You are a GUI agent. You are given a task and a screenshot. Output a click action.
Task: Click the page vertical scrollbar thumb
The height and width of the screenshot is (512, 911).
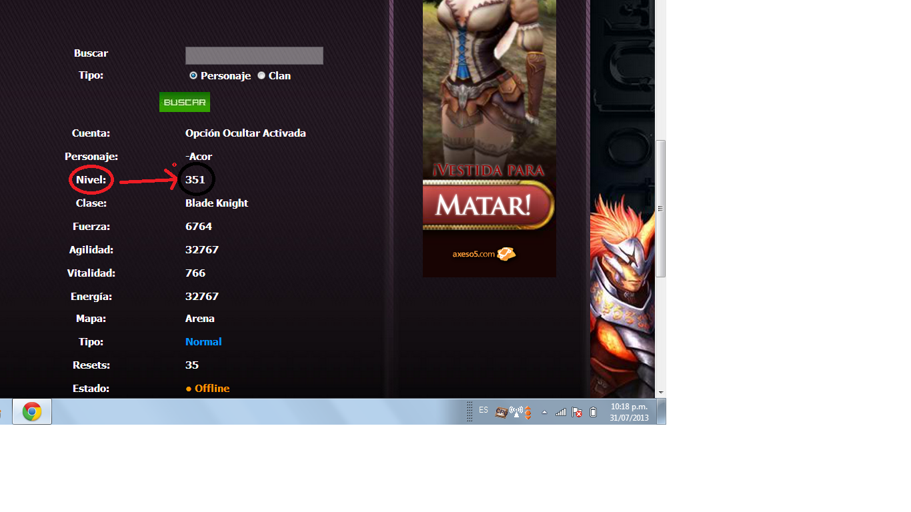[x=661, y=208]
